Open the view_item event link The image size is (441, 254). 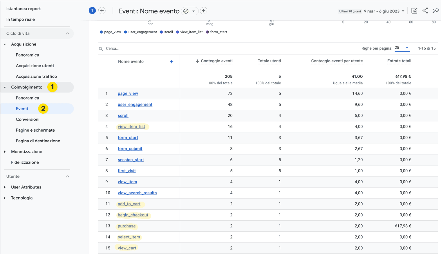pos(127,182)
